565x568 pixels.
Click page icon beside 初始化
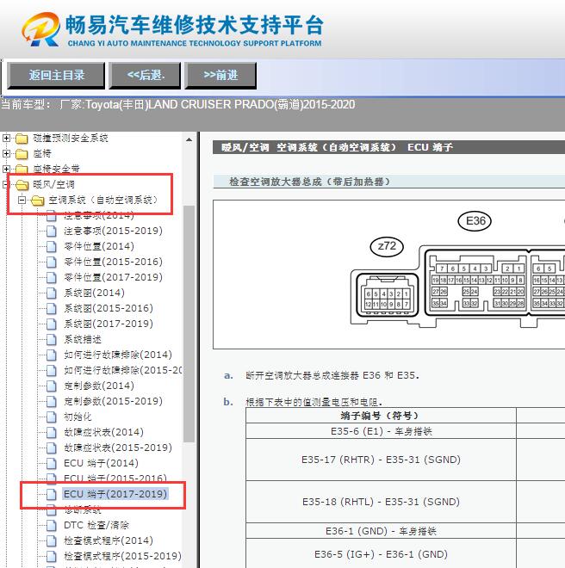(x=52, y=417)
